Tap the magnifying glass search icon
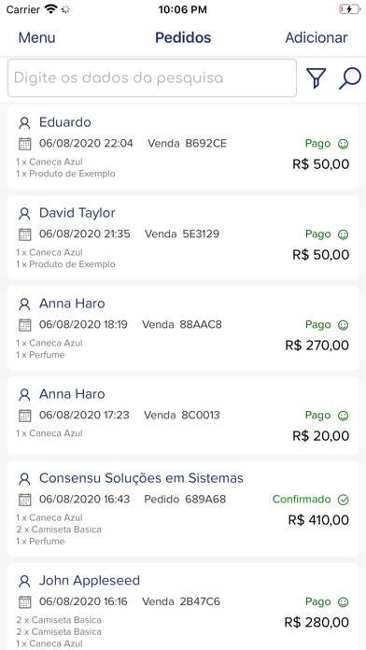The image size is (366, 650). coord(350,78)
